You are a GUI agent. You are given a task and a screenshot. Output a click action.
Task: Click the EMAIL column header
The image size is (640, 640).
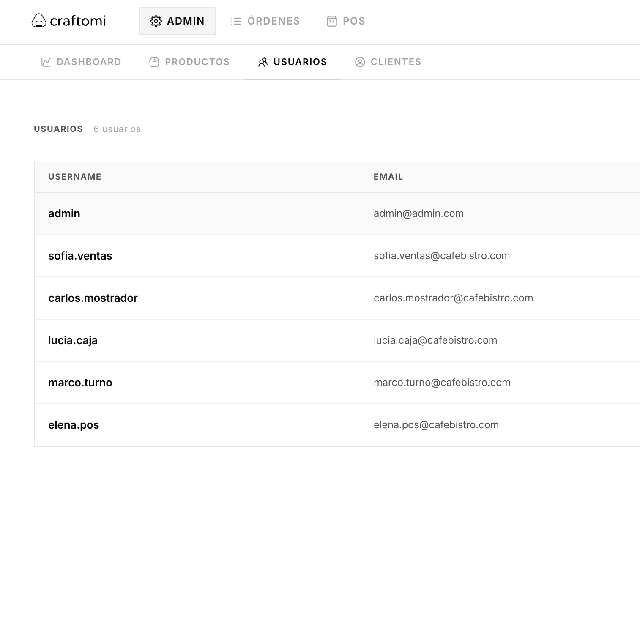pyautogui.click(x=388, y=177)
